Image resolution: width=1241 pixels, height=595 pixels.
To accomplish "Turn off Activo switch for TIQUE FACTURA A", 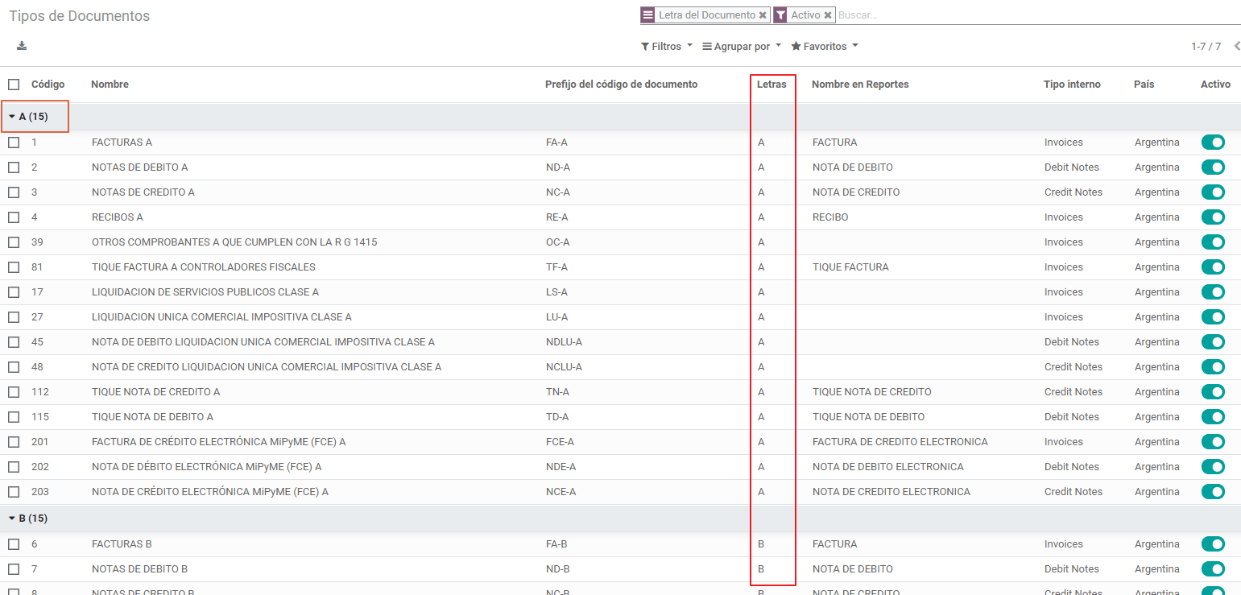I will (1213, 267).
